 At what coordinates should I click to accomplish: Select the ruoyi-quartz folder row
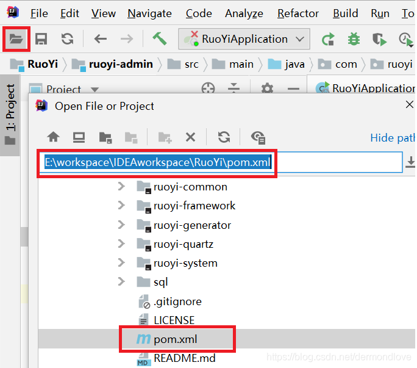click(227, 244)
